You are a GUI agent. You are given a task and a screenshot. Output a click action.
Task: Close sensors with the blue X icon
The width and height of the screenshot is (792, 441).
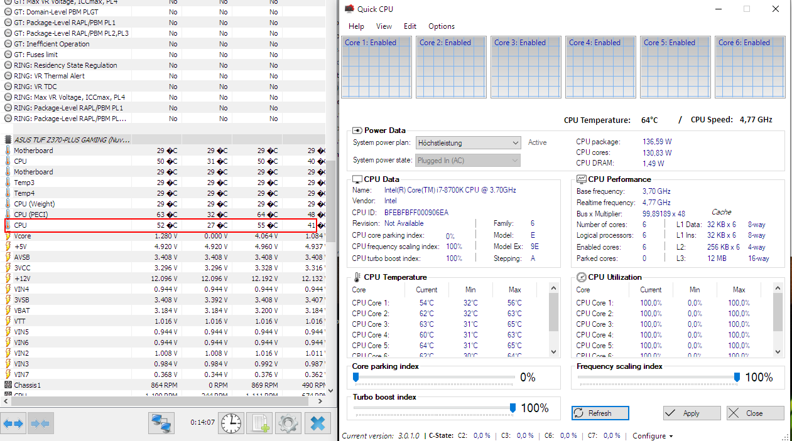point(318,423)
